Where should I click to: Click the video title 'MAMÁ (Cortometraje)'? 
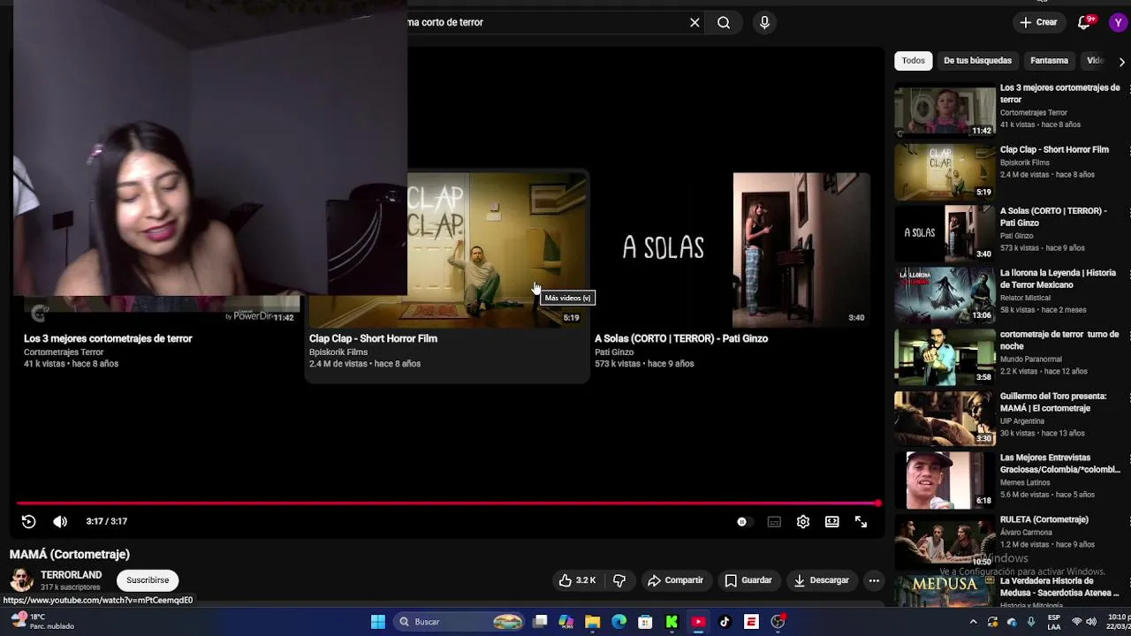click(x=70, y=554)
